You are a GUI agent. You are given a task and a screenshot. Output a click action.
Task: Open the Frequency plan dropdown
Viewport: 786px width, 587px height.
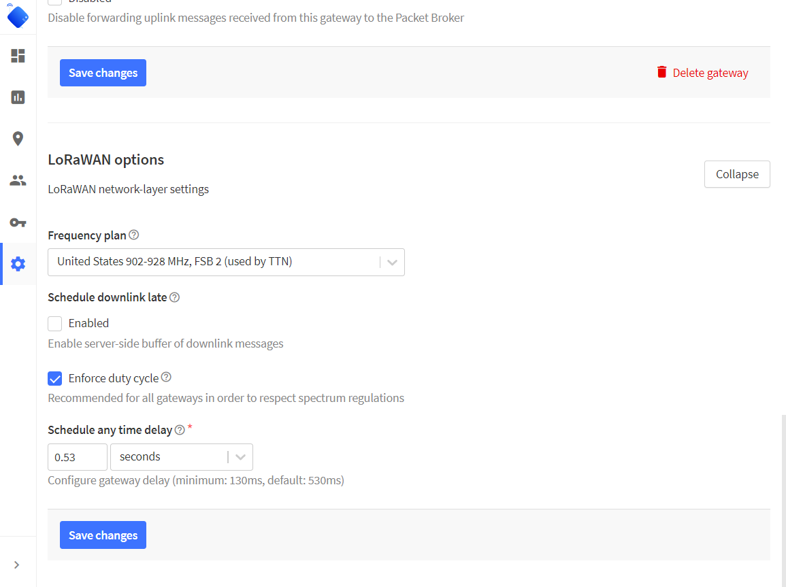pos(226,262)
